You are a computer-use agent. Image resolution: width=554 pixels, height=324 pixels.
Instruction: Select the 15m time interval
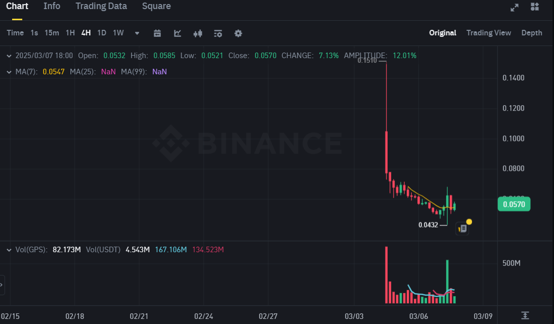(52, 33)
